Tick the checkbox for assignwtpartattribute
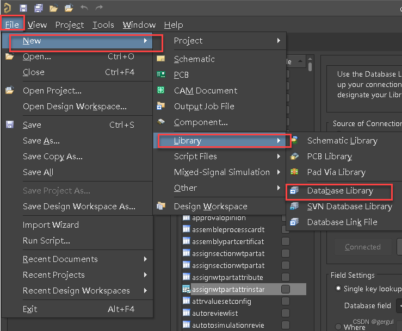 [x=286, y=277]
